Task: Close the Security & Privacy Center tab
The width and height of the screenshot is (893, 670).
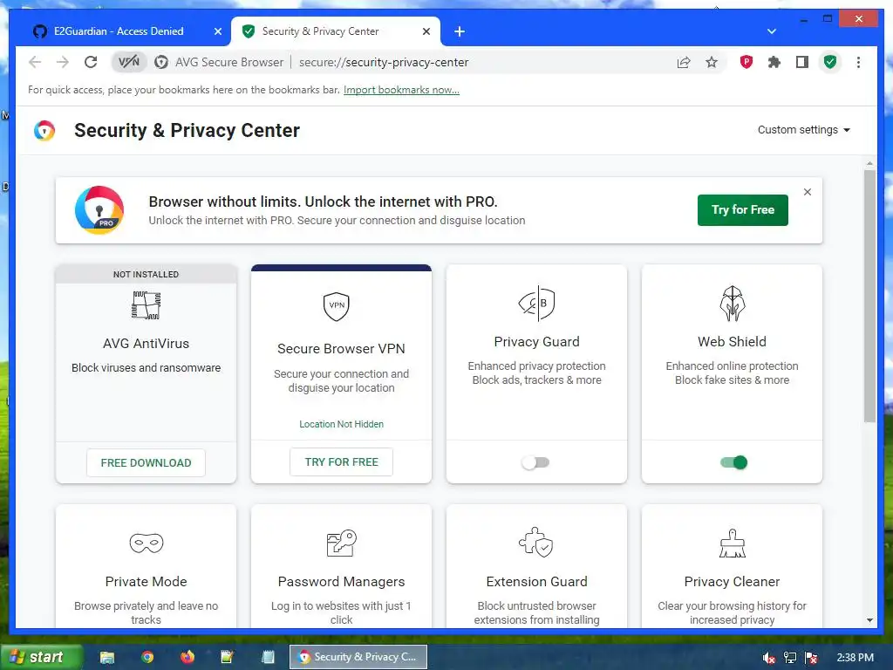Action: point(426,31)
